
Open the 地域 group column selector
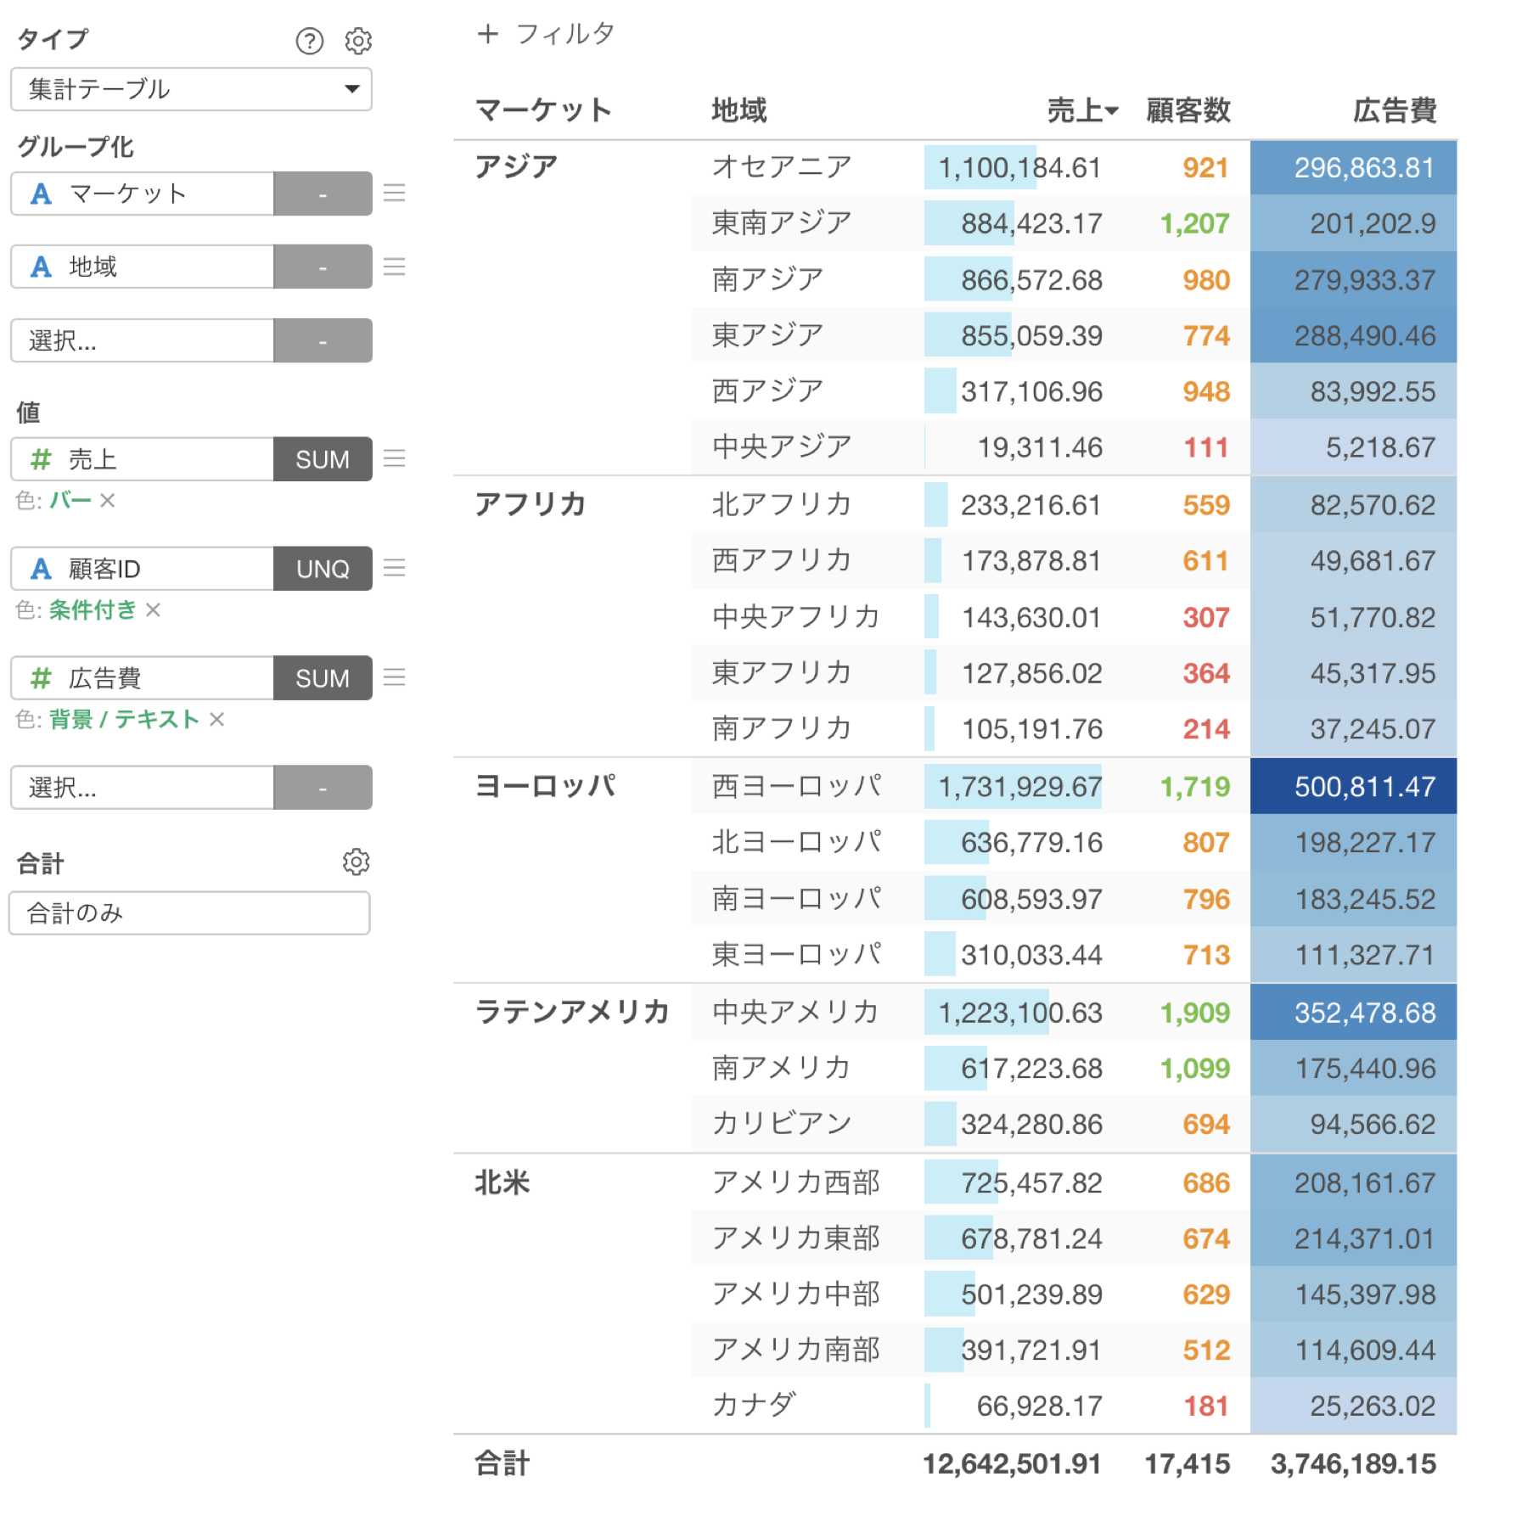(x=143, y=267)
